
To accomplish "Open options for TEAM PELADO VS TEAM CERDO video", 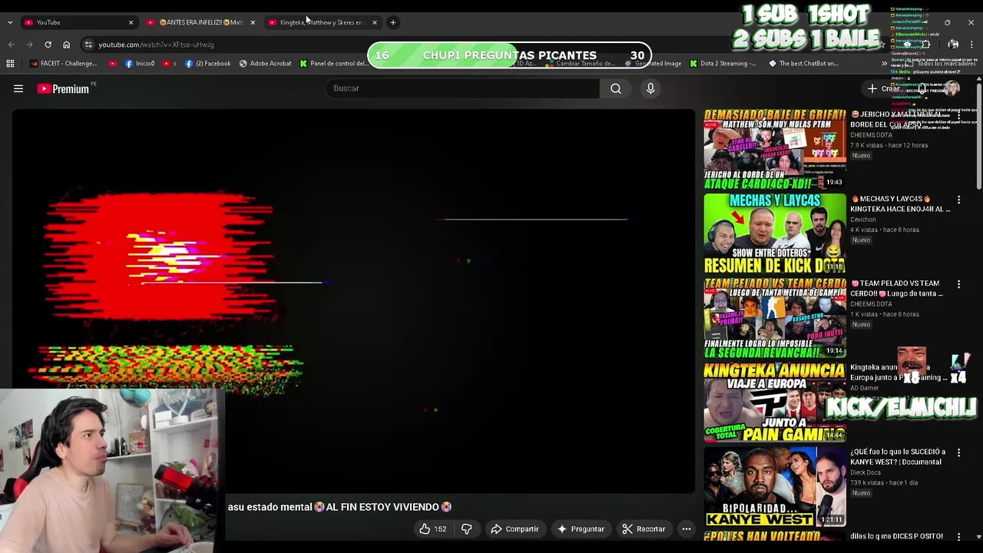I will coord(958,284).
